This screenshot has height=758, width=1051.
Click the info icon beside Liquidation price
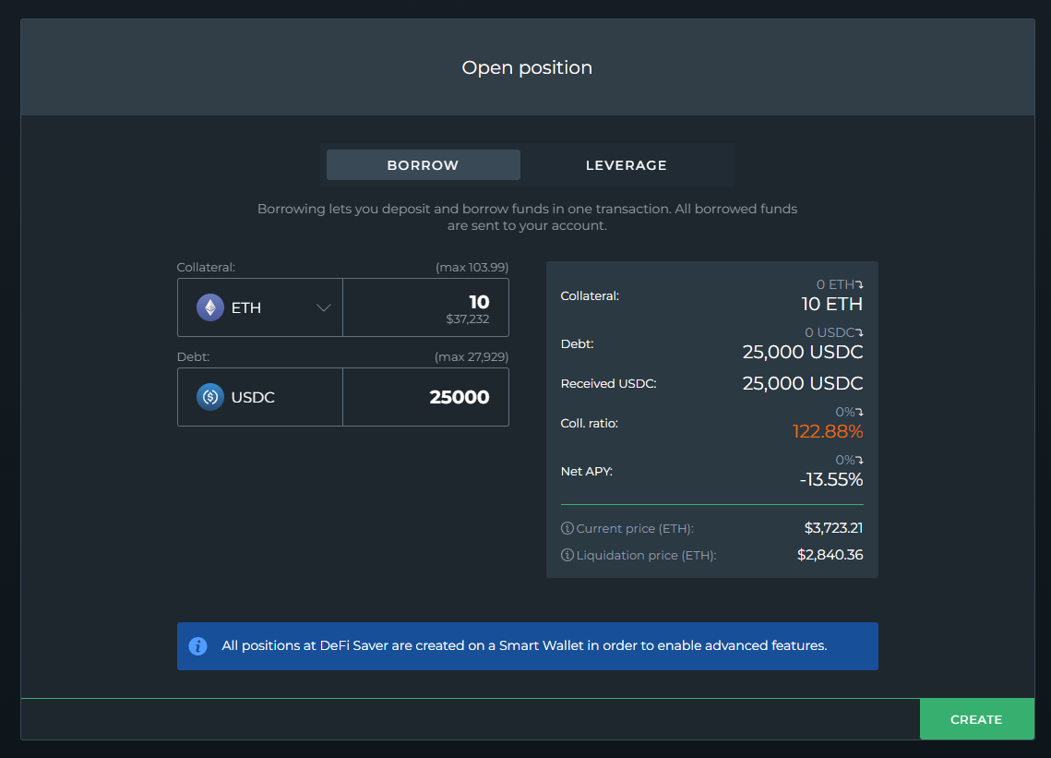pos(567,556)
